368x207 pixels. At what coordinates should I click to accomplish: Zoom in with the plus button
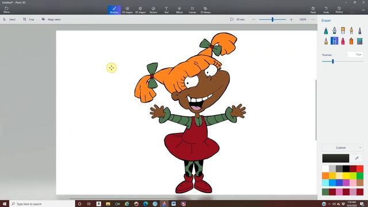coord(292,20)
